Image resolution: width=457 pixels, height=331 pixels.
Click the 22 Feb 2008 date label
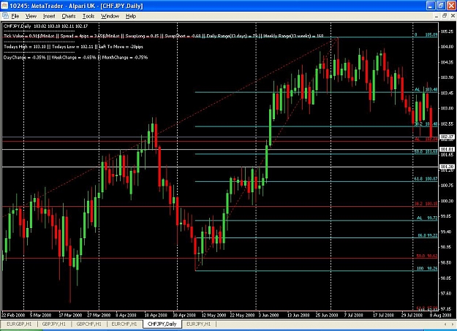tap(13, 315)
